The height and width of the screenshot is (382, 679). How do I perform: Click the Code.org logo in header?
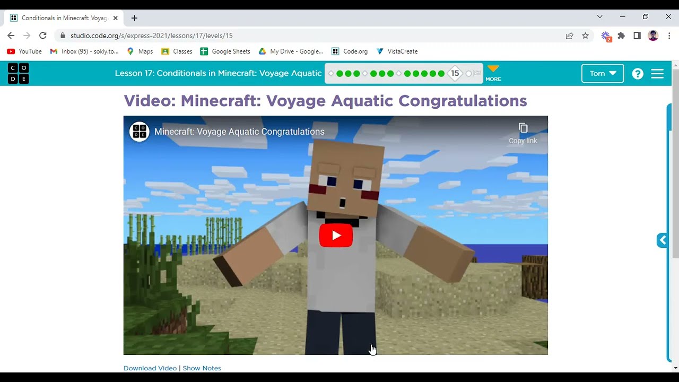19,73
